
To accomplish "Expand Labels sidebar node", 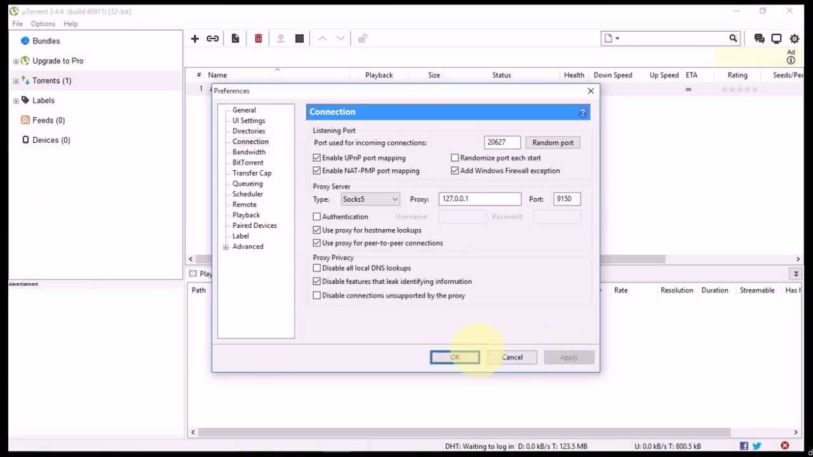I will tap(16, 100).
